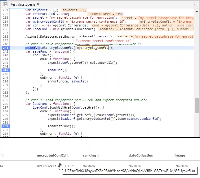Click the comment about loading conference on line 255
Image resolution: width=200 pixels, height=178 pixels.
[x=86, y=100]
